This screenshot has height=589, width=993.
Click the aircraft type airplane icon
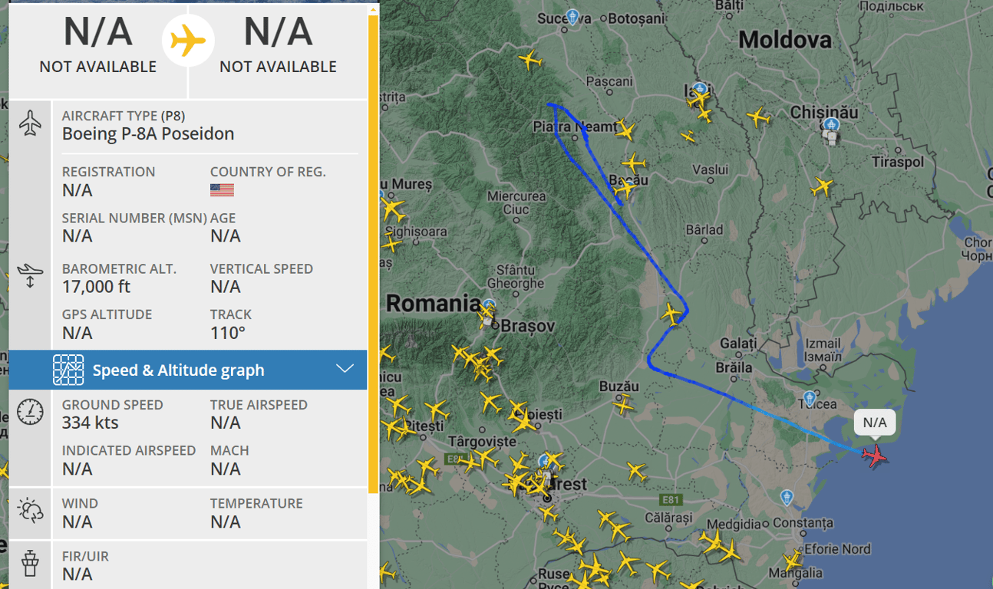coord(30,123)
